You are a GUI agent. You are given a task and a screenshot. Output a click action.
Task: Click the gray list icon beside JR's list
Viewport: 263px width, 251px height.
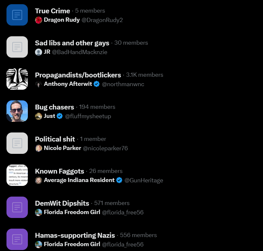tap(17, 47)
